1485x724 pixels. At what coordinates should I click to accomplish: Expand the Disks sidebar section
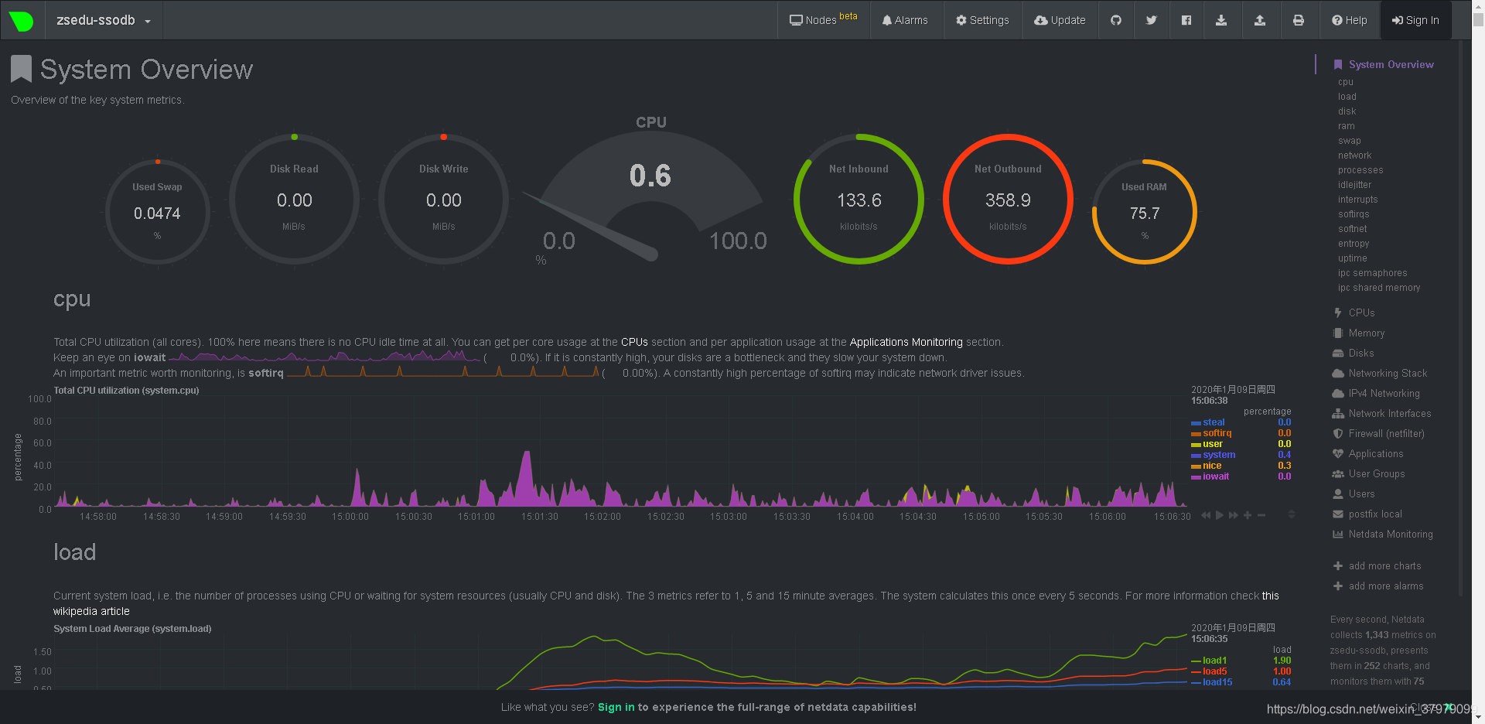click(1360, 353)
